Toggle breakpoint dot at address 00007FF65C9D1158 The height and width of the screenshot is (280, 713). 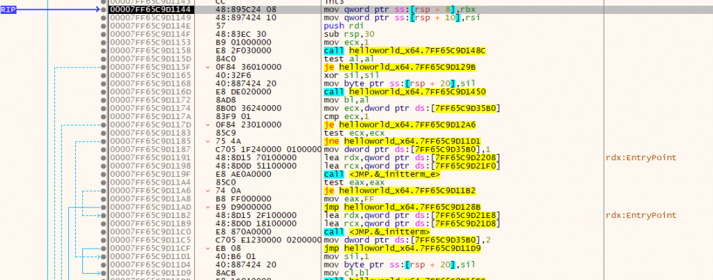tap(104, 50)
